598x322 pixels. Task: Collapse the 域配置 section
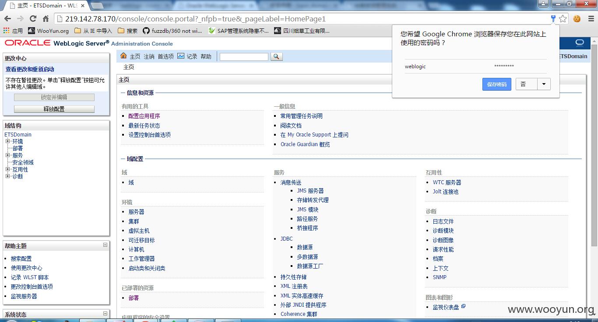123,159
